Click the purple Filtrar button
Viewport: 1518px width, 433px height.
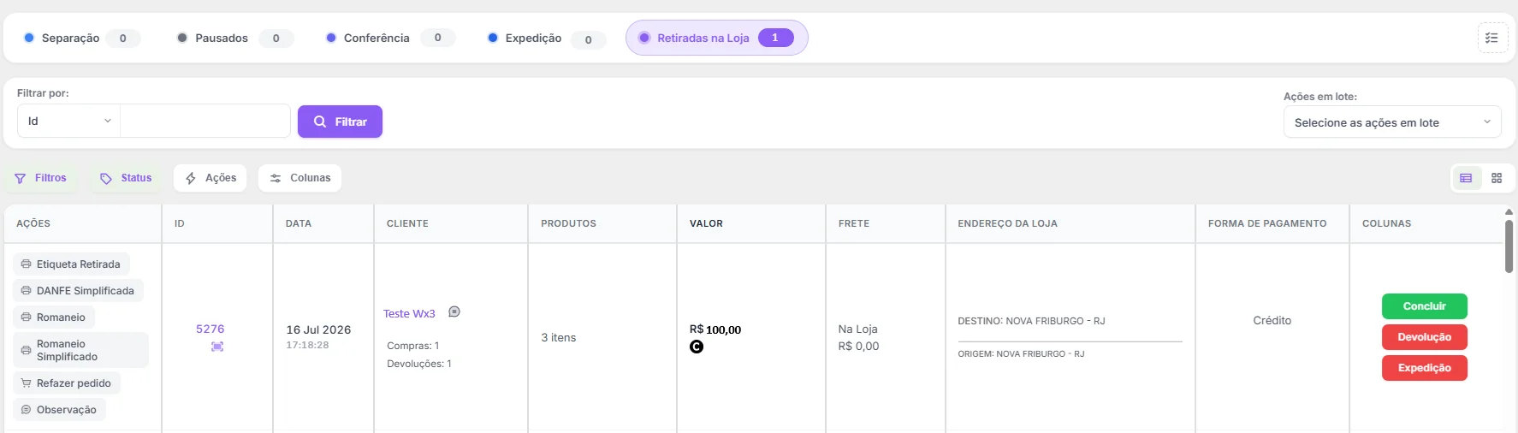click(x=340, y=122)
